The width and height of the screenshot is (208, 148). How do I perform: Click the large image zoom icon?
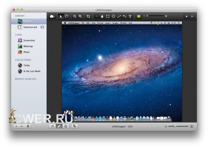pos(192,127)
